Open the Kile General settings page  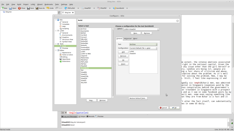pyautogui.click(x=65, y=22)
